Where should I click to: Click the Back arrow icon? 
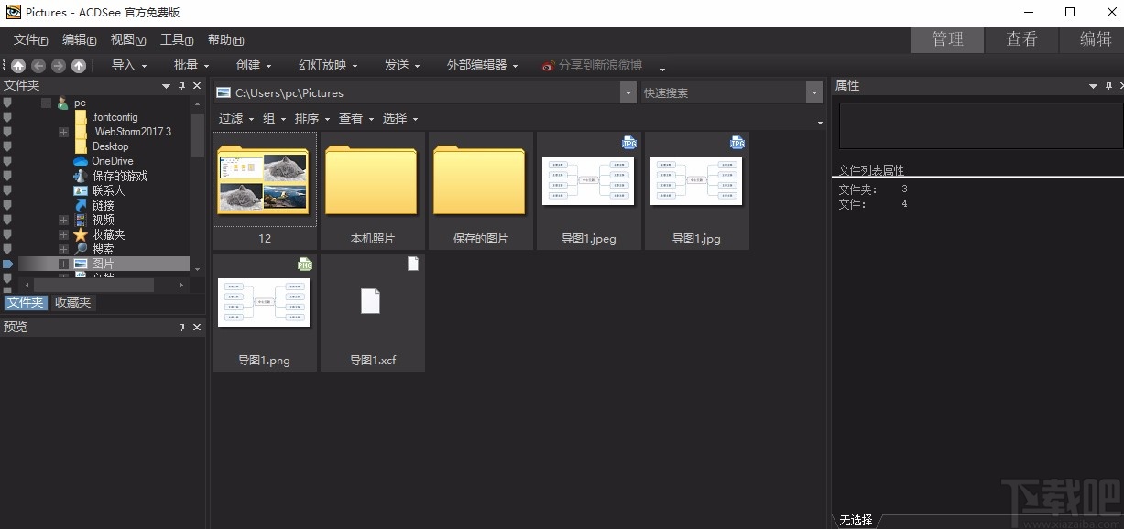point(38,65)
